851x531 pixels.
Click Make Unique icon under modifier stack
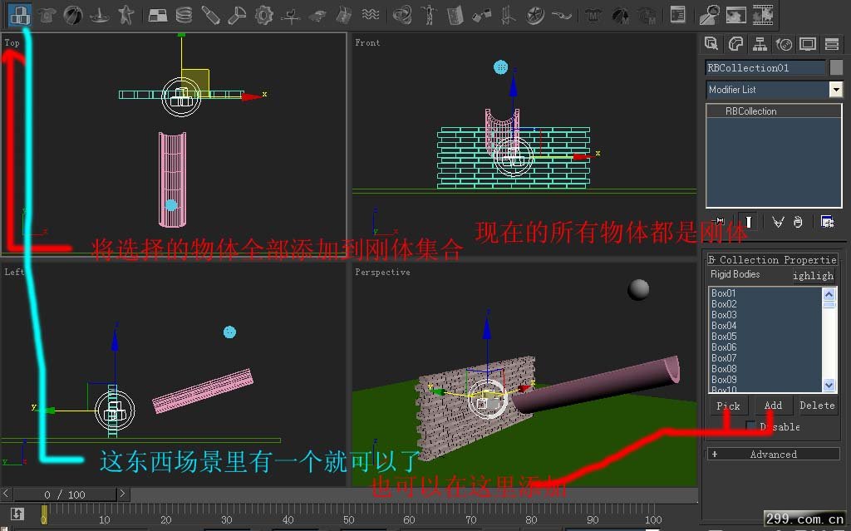point(778,222)
